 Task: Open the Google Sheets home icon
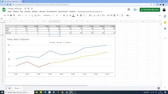[4, 10]
